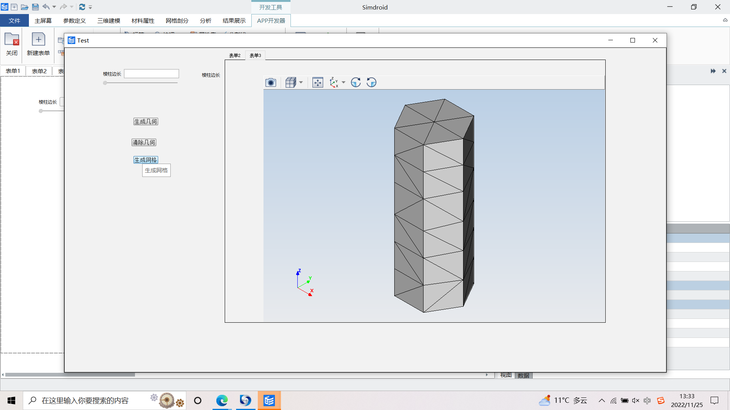Screen dimensions: 730x410
Task: Open the notification center icon
Action: point(715,401)
